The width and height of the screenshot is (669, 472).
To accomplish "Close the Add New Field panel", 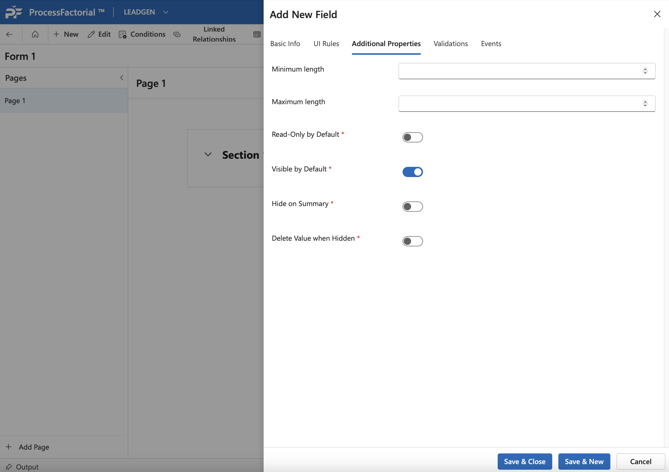I will 657,14.
